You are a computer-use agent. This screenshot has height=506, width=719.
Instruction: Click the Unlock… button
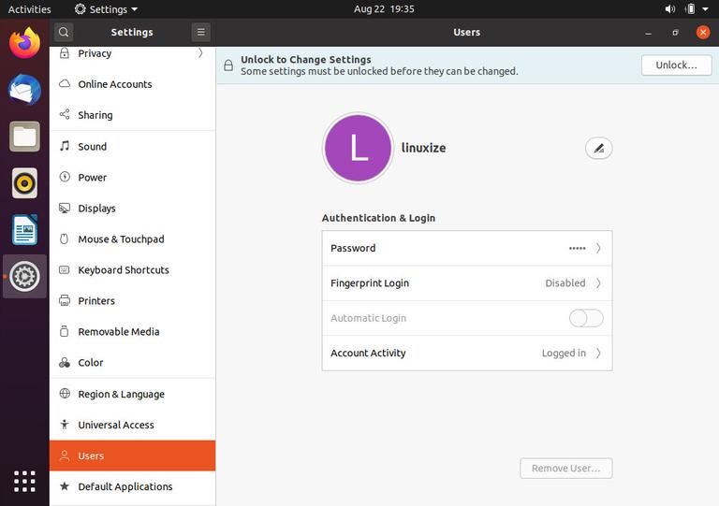676,65
